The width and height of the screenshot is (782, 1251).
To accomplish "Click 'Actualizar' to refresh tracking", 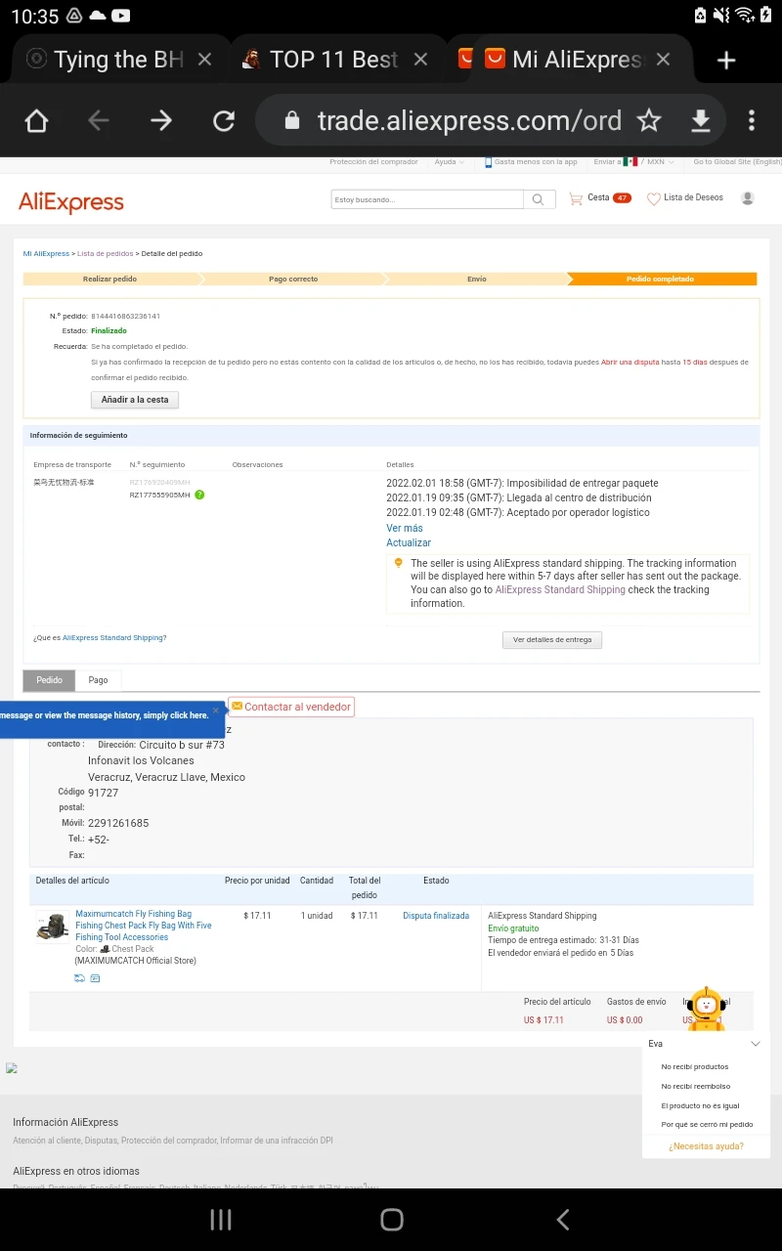I will [409, 543].
